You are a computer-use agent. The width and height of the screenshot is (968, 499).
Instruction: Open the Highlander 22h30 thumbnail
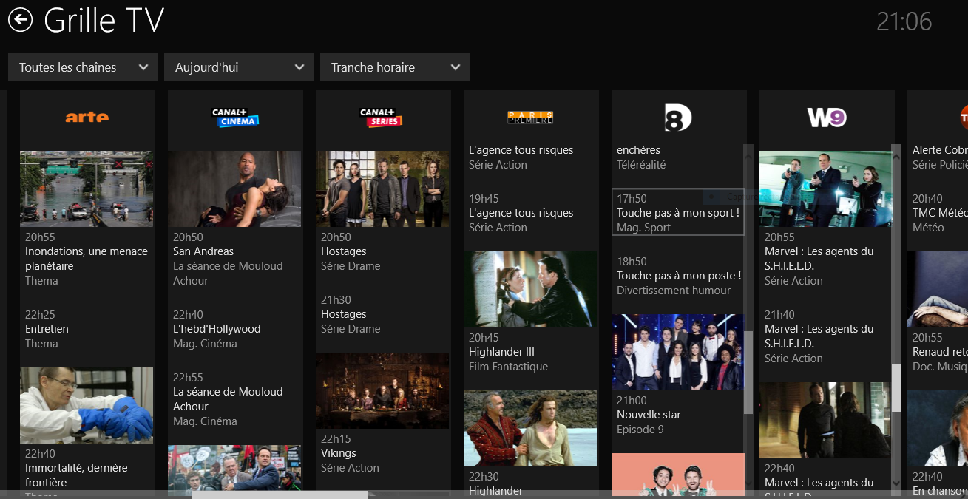530,428
